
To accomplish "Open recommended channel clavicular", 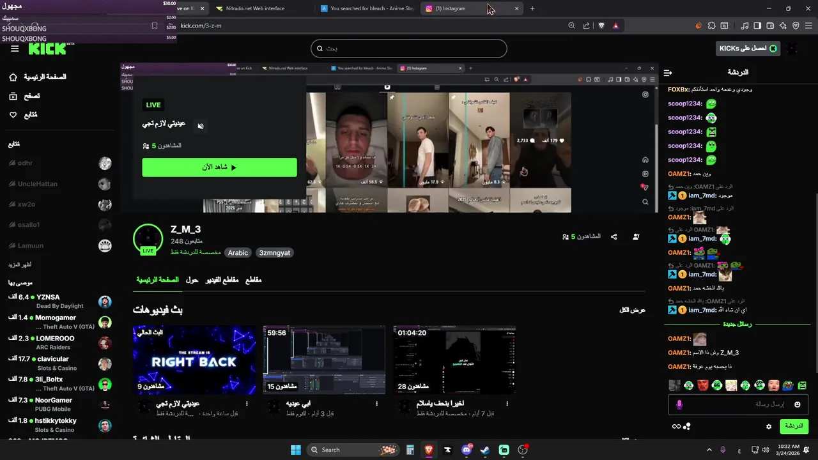I will point(60,364).
